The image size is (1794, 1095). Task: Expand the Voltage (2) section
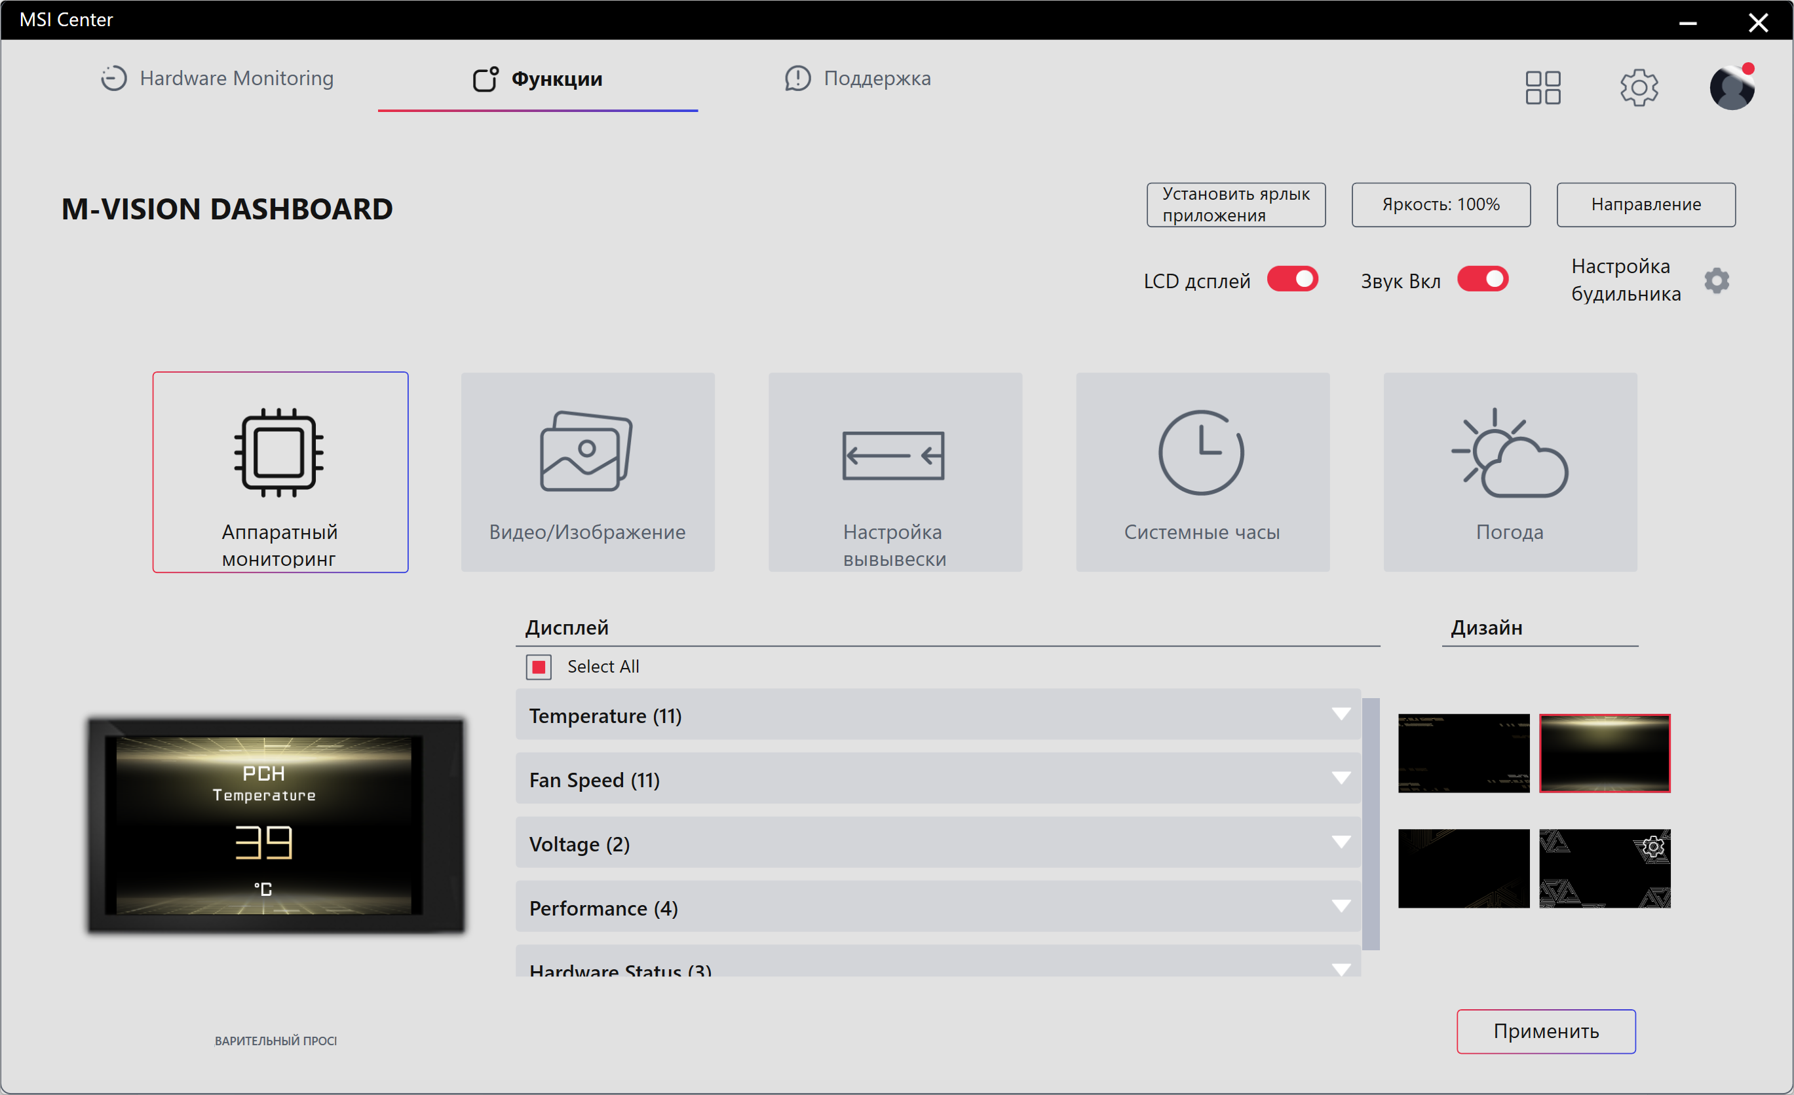click(938, 842)
